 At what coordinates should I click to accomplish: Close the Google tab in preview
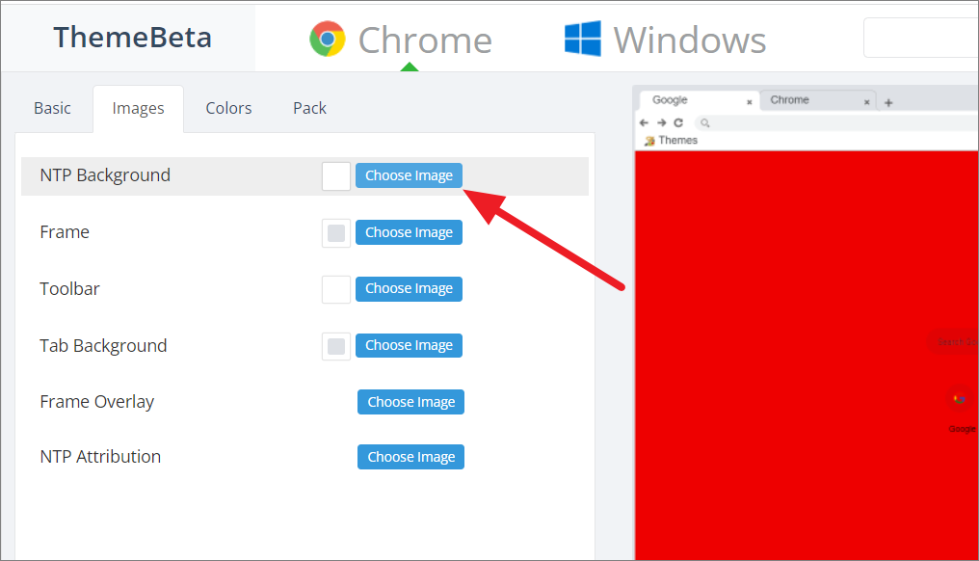[750, 102]
